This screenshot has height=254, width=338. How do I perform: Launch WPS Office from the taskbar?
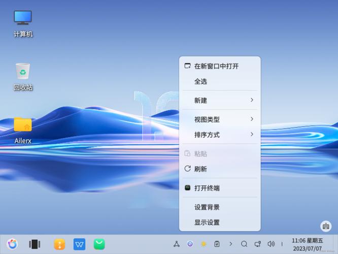tap(79, 244)
